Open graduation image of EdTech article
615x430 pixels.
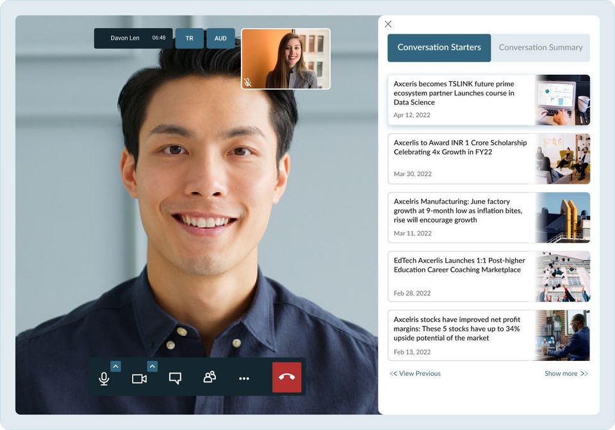(x=563, y=276)
